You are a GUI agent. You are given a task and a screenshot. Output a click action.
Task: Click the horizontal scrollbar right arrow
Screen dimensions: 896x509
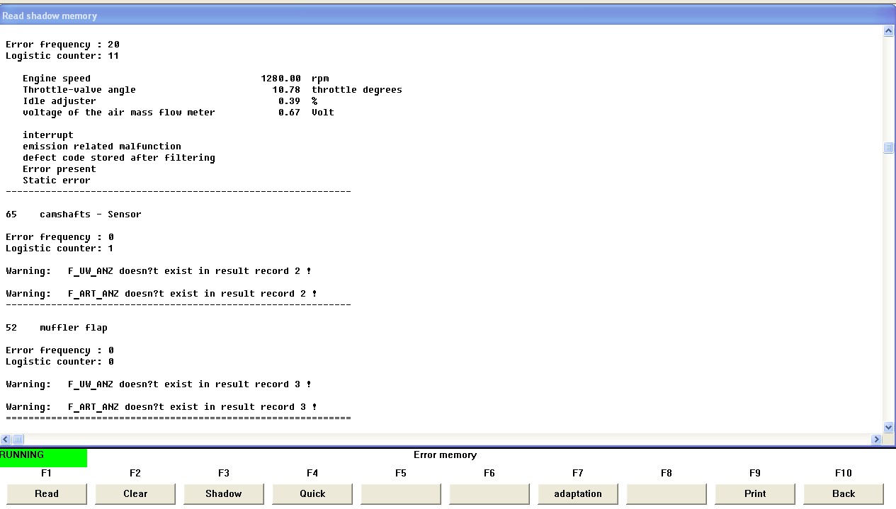pos(877,440)
